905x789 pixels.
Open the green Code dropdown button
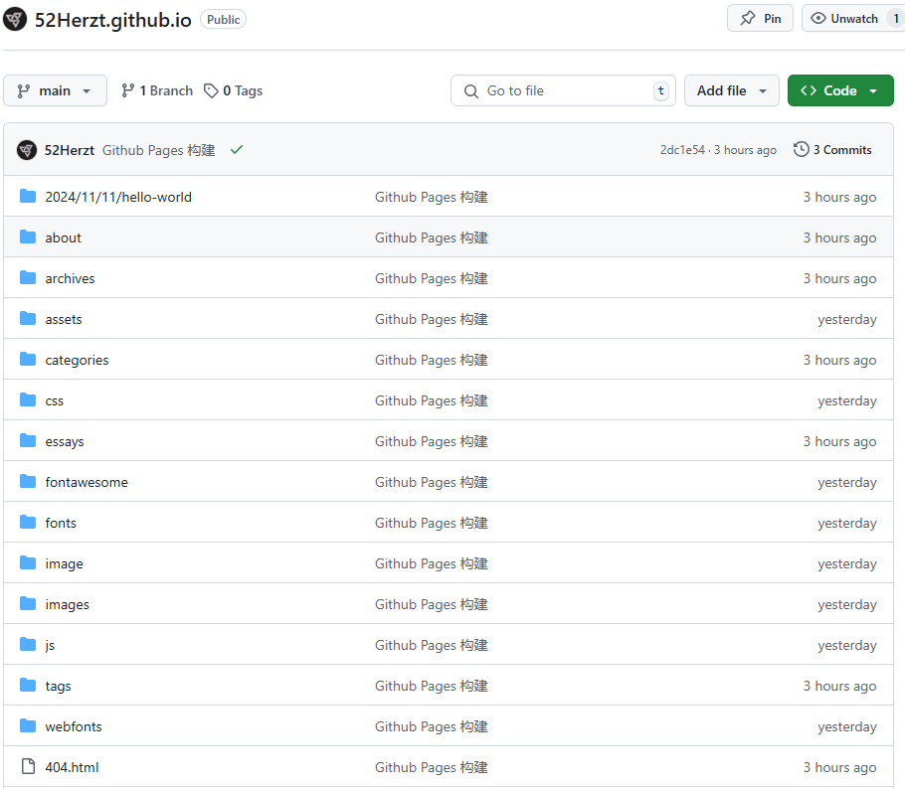[839, 90]
